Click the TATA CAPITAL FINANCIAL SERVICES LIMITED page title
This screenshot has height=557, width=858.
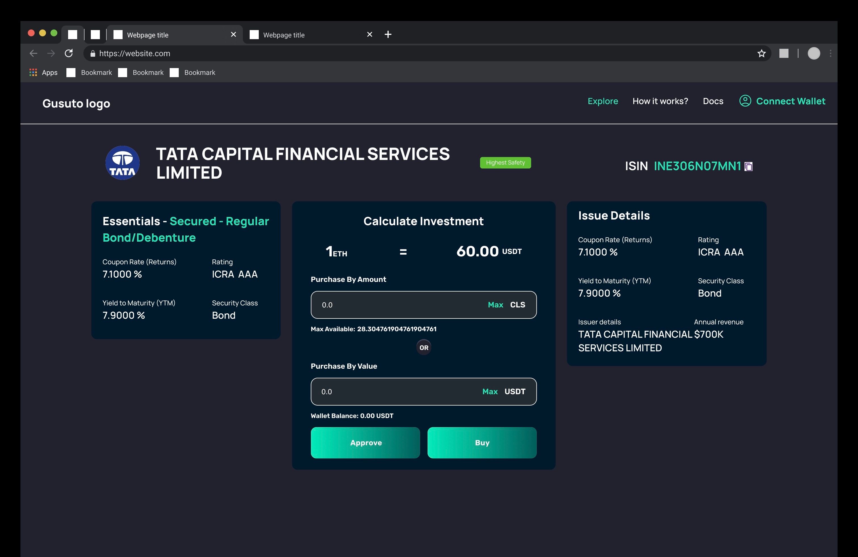coord(303,163)
